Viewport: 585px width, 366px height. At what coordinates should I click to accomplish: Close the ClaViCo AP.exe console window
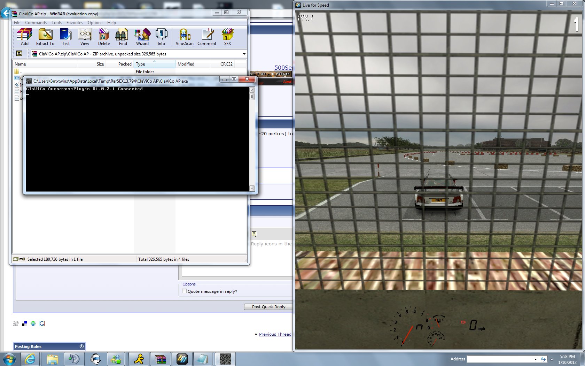click(x=247, y=79)
